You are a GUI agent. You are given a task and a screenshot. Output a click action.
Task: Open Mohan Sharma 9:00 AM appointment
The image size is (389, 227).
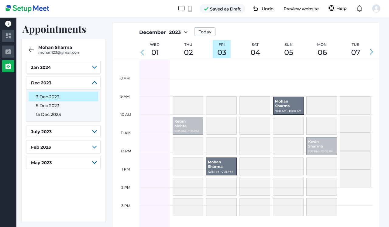point(288,106)
